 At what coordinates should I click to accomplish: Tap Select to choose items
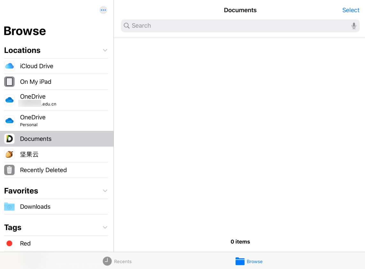click(x=351, y=10)
